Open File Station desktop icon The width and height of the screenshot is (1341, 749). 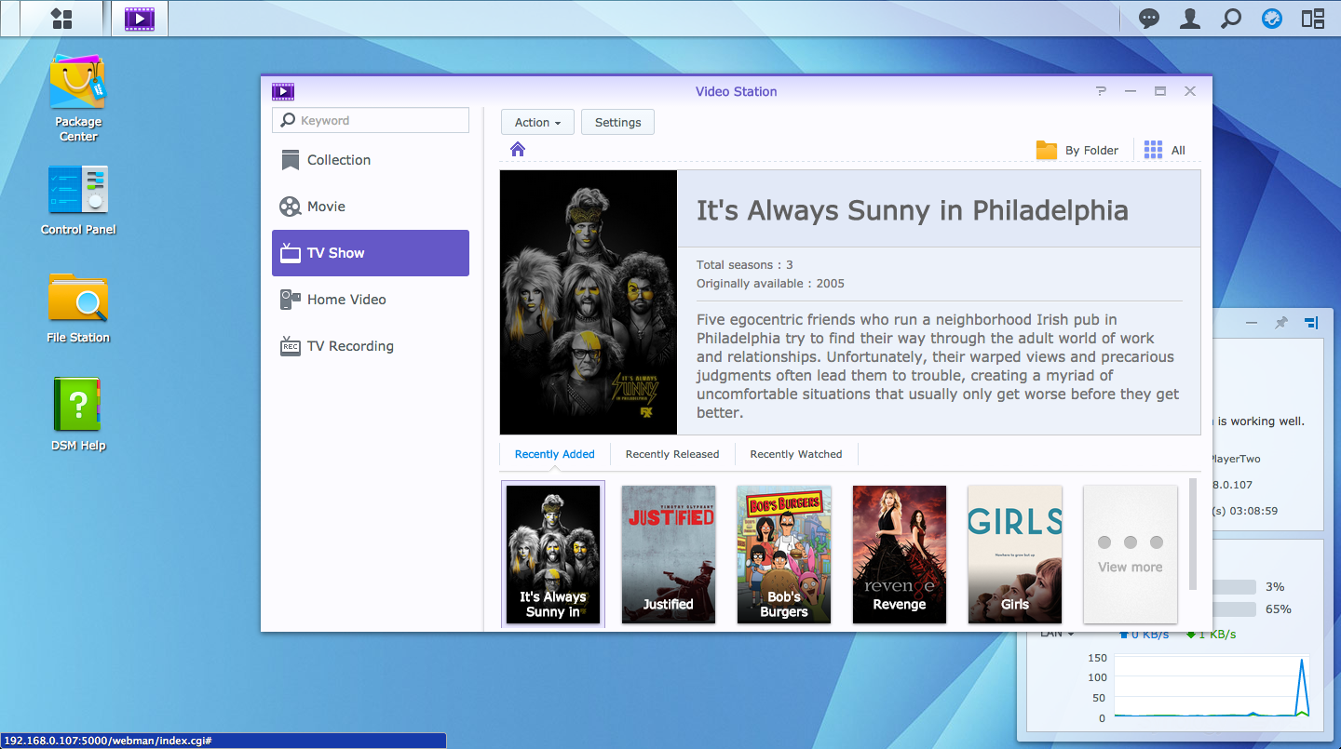coord(78,307)
